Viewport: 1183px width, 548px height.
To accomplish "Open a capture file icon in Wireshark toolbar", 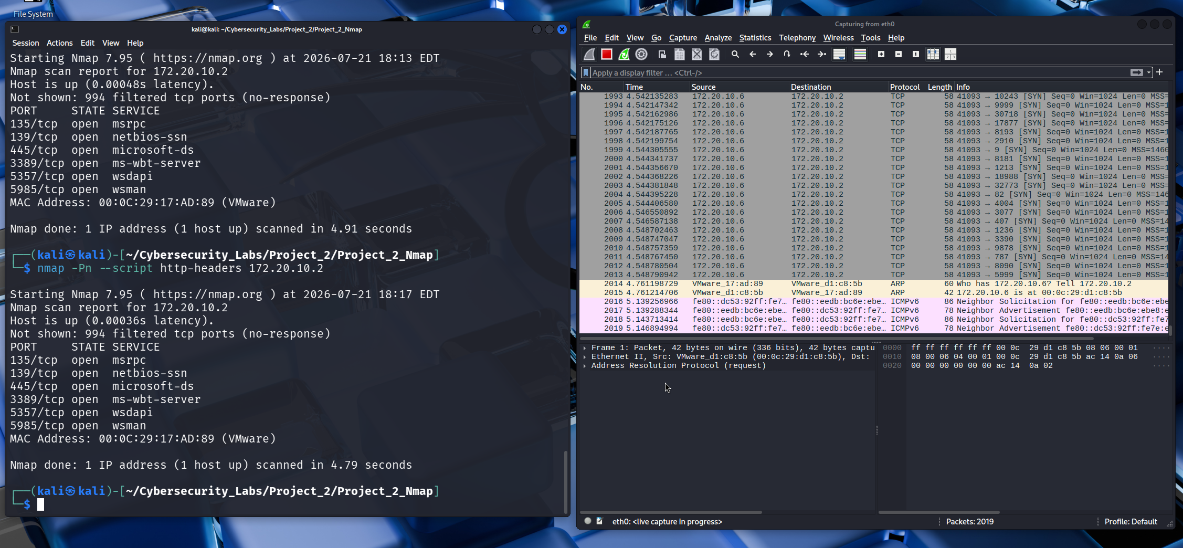I will click(662, 54).
